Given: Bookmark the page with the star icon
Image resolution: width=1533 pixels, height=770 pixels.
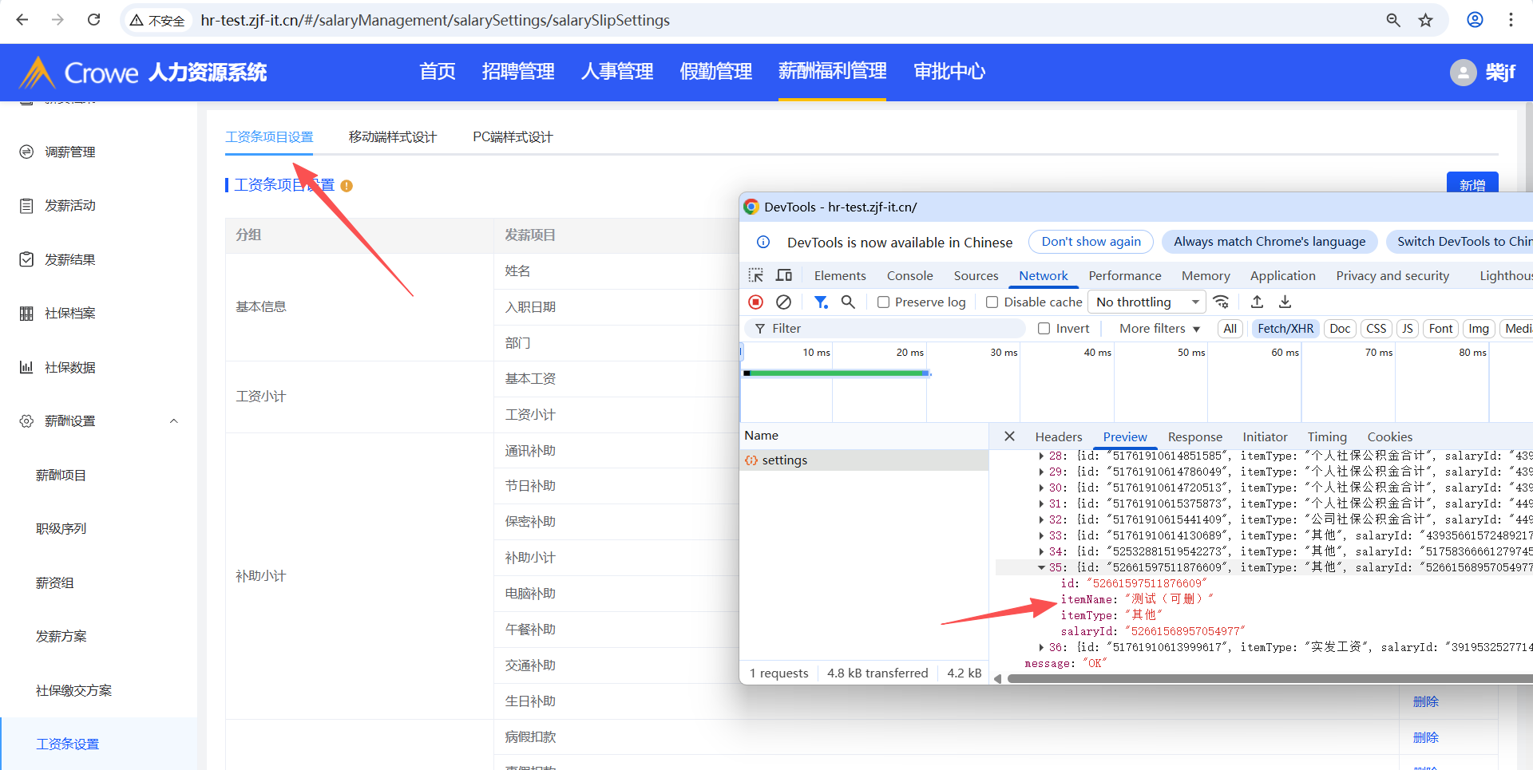Looking at the screenshot, I should 1425,20.
